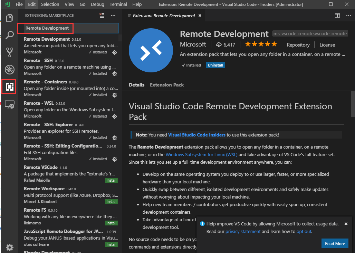Open the gear menu for Remote - SSH extension

[x=114, y=73]
